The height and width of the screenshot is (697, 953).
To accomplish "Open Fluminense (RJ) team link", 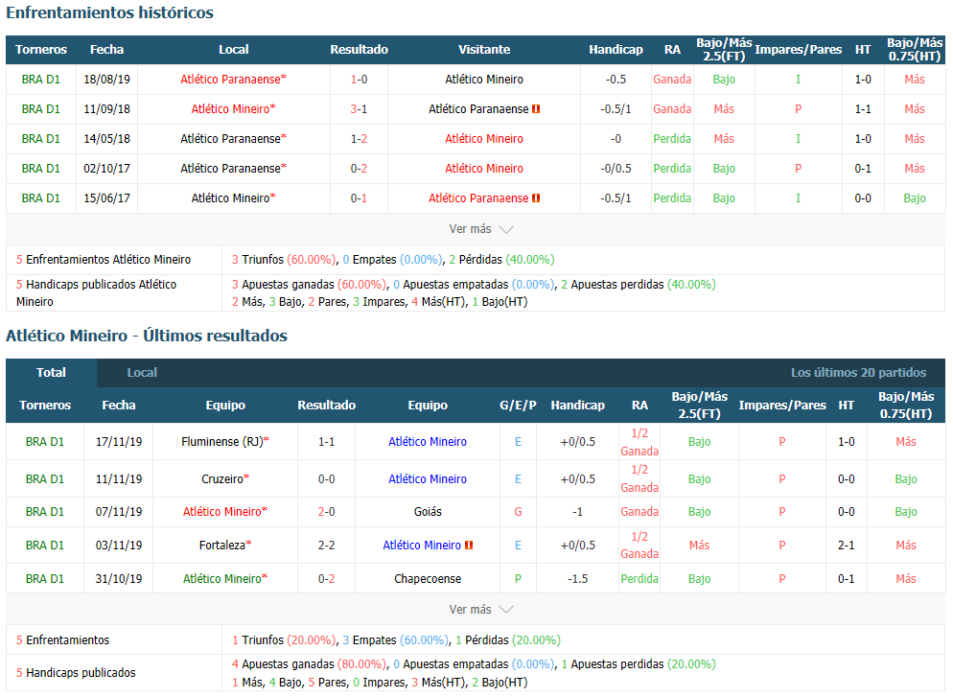I will 225,442.
